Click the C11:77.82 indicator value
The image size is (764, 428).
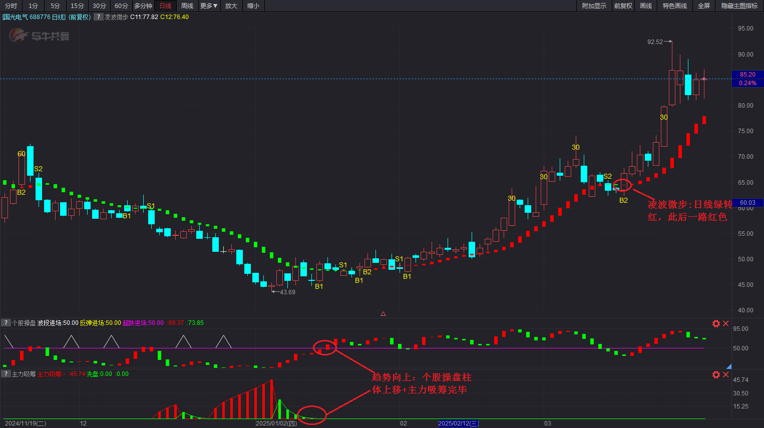[144, 17]
